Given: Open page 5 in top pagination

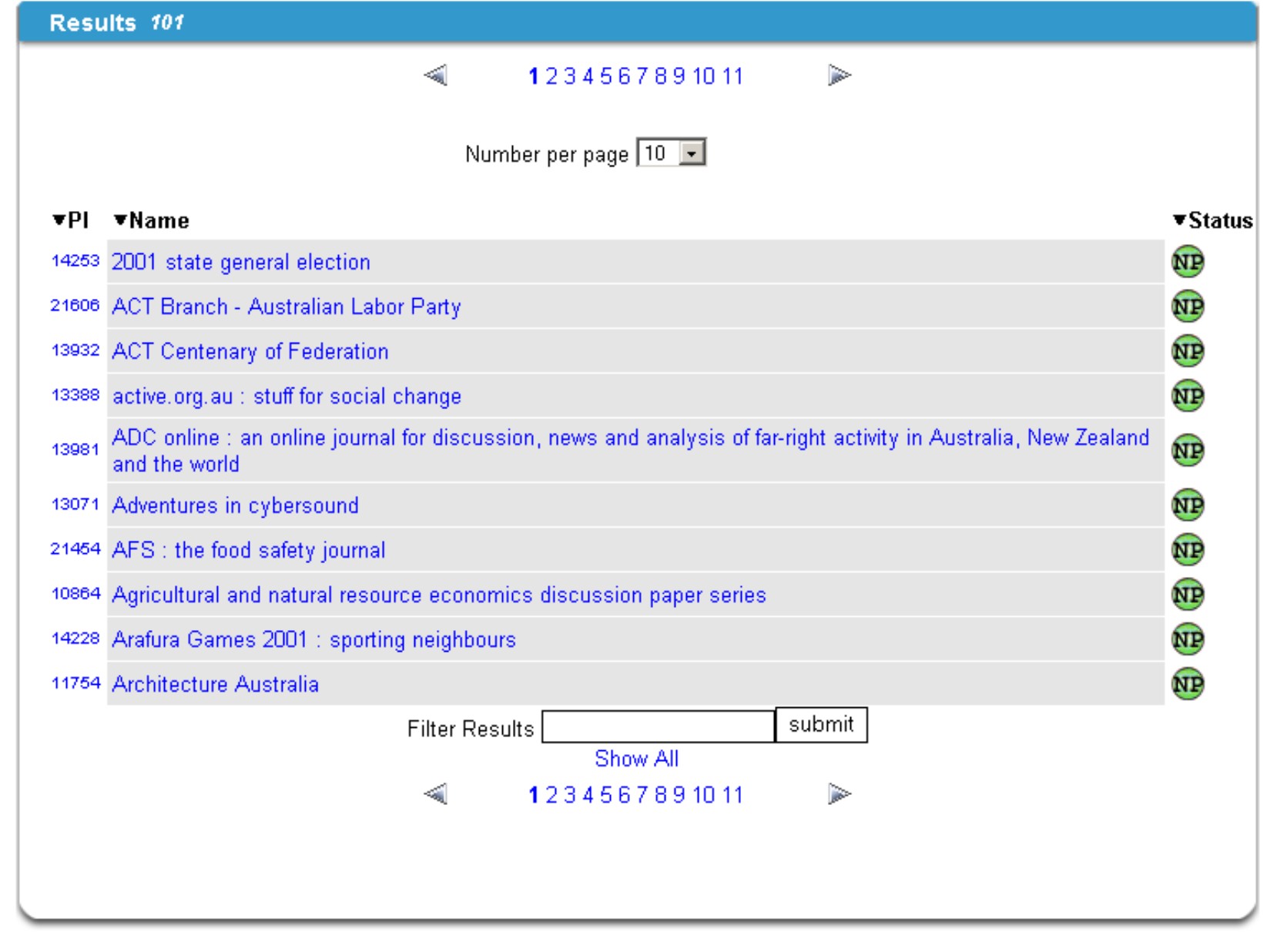Looking at the screenshot, I should tap(606, 76).
